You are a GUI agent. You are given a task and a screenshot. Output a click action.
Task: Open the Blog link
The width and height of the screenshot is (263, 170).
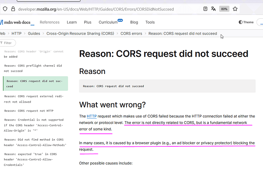[133, 22]
